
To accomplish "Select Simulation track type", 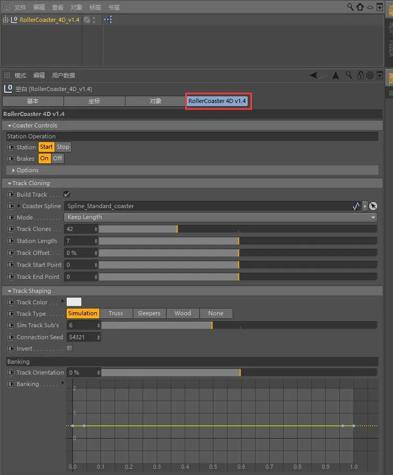I will [83, 313].
